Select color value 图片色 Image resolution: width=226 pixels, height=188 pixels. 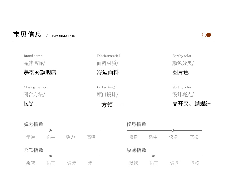coord(181,72)
